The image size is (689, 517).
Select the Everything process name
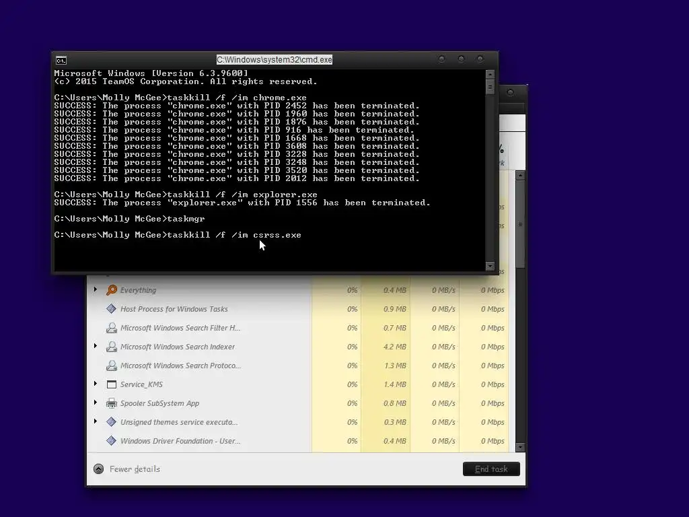(138, 290)
